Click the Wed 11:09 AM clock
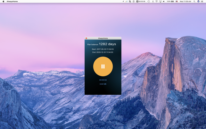This screenshot has width=206, height=129. (x=185, y=2)
